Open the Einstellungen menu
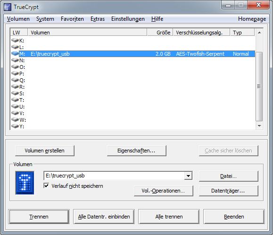This screenshot has height=235, width=273. [x=128, y=19]
